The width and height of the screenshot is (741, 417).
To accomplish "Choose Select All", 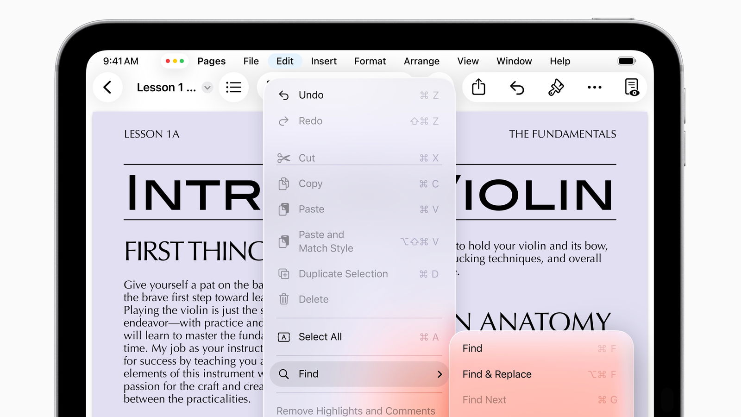I will [x=359, y=337].
